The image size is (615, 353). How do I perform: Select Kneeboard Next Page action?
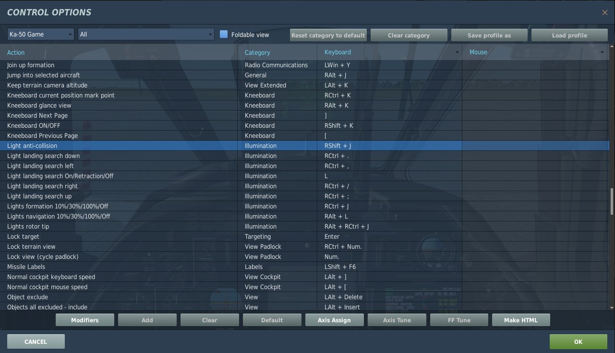37,115
